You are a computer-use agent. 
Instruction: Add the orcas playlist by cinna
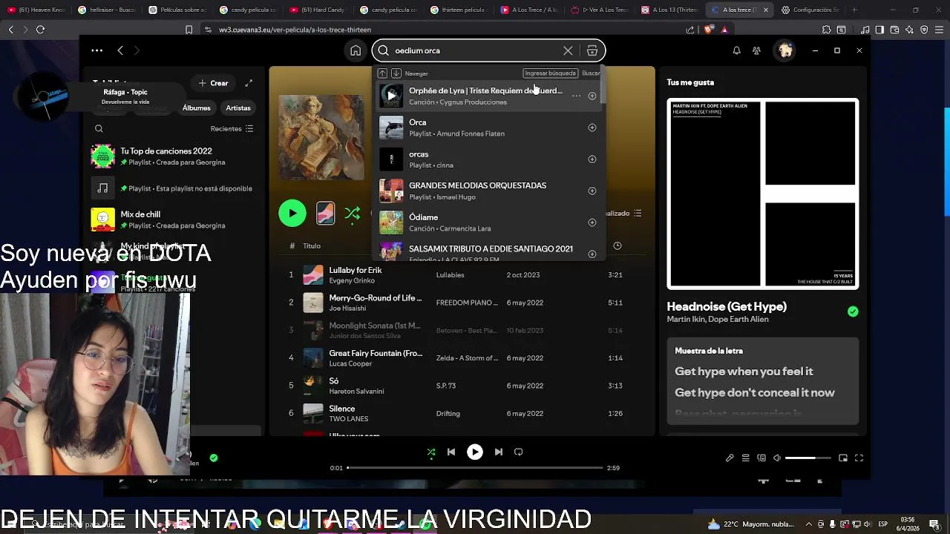(592, 159)
